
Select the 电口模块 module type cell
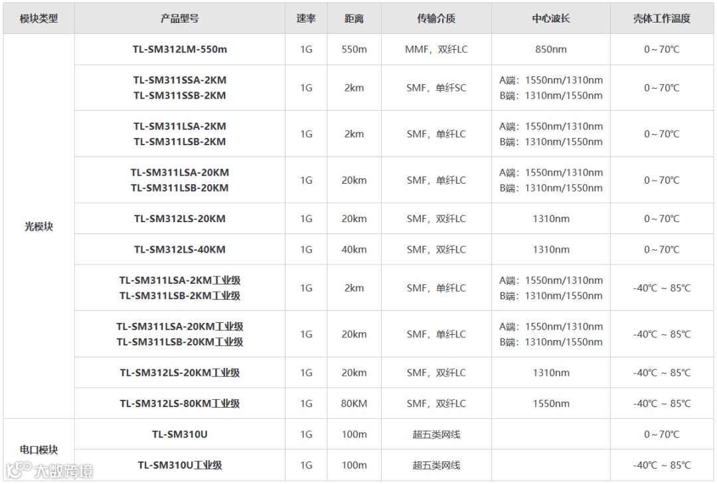coord(39,450)
